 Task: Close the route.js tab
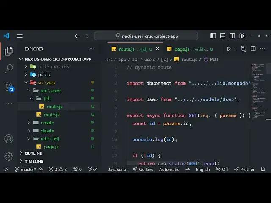pyautogui.click(x=158, y=49)
